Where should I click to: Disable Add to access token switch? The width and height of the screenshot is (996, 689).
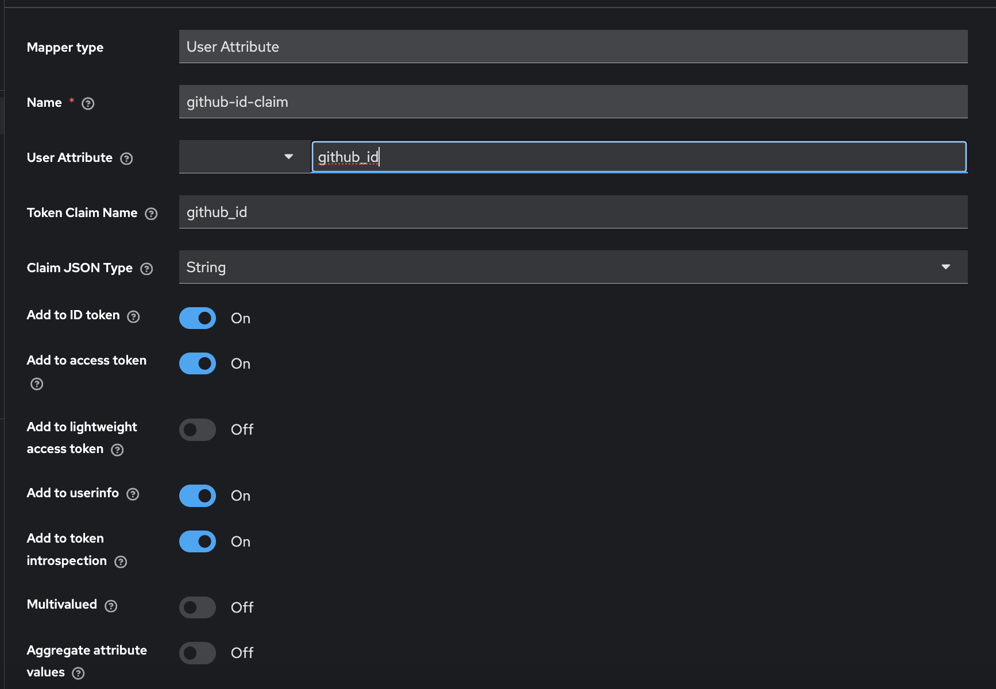pyautogui.click(x=198, y=363)
